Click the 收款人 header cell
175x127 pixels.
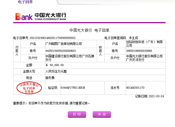101,51
